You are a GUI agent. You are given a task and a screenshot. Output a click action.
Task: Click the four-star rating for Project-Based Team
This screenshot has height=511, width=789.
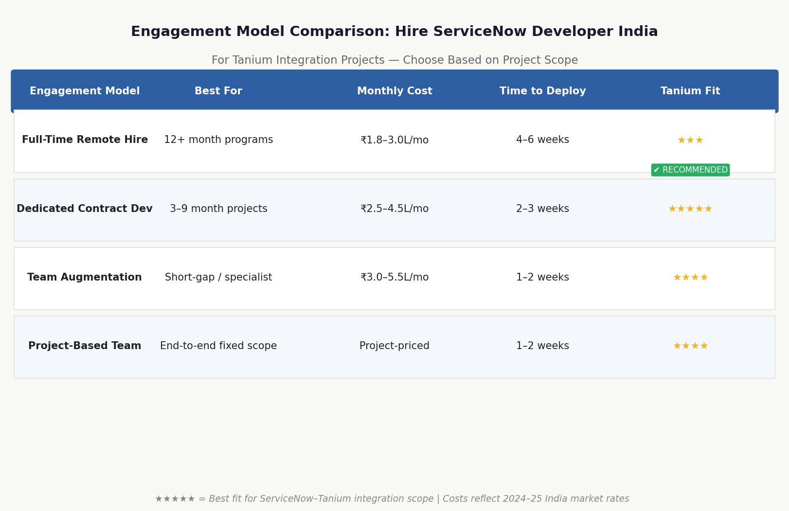pyautogui.click(x=690, y=346)
